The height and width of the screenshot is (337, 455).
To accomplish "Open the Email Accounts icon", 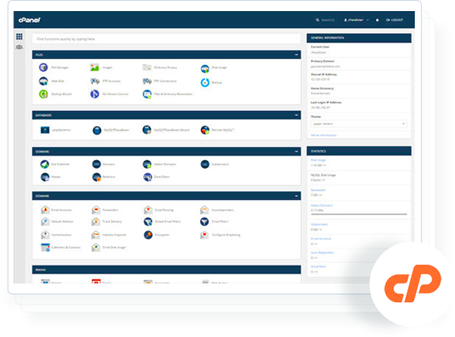I will coord(45,209).
